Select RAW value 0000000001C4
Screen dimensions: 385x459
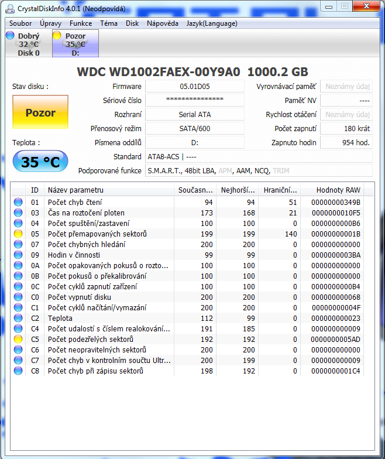[336, 371]
